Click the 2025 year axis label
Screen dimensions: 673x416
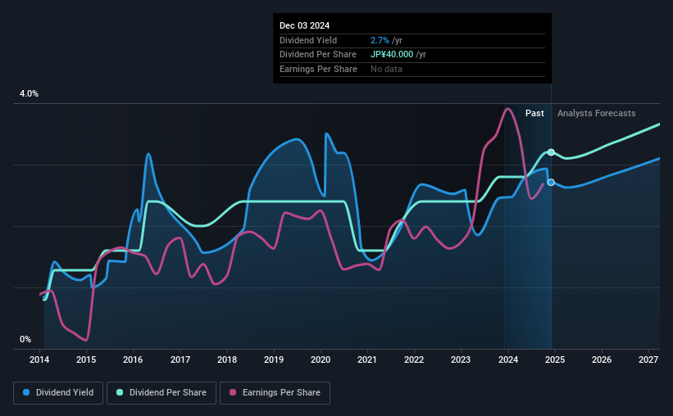click(554, 359)
